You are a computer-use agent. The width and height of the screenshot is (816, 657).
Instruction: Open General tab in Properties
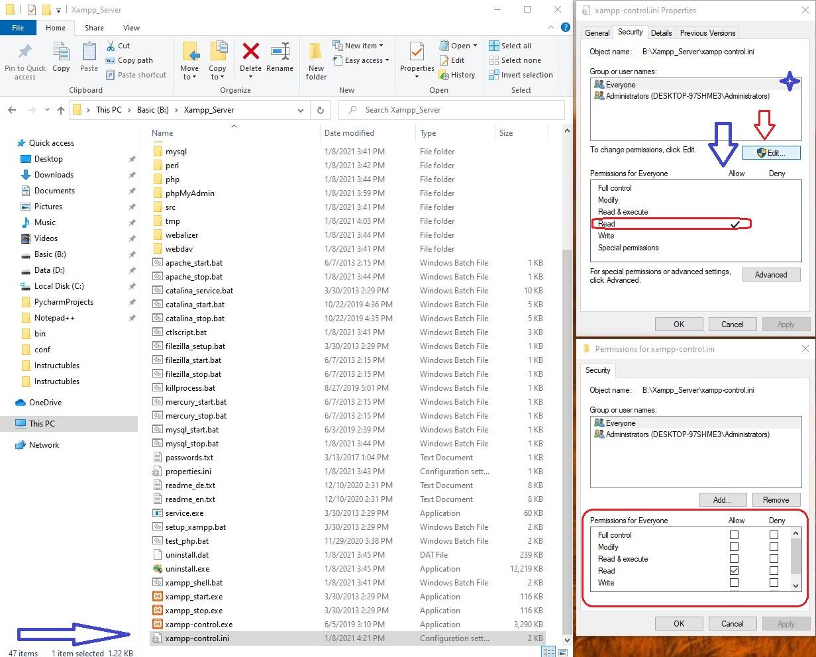coord(597,32)
